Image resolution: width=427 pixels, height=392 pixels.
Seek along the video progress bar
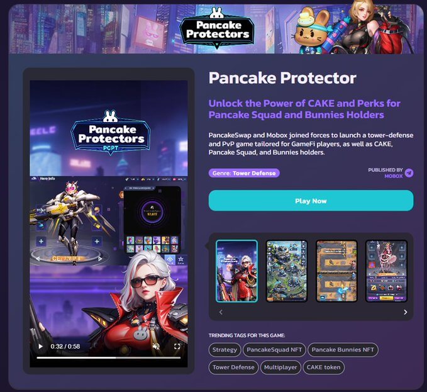pyautogui.click(x=109, y=357)
